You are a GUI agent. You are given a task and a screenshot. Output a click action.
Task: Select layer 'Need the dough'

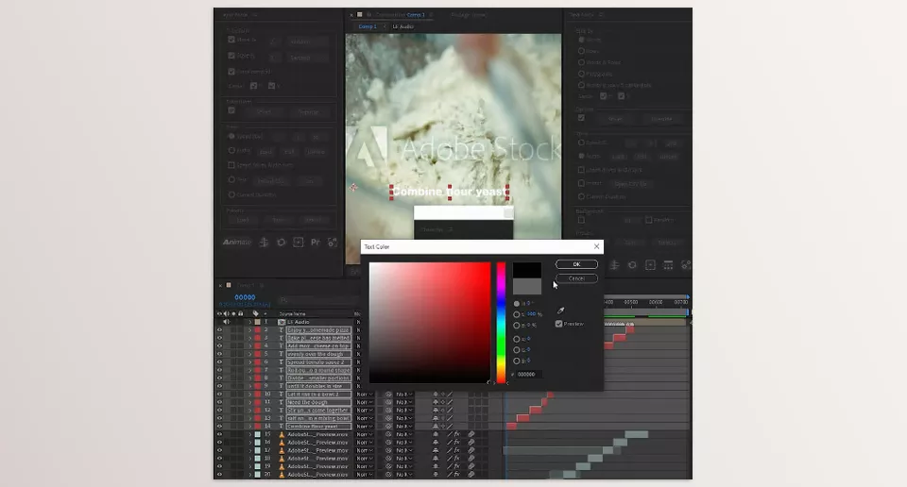(x=318, y=402)
